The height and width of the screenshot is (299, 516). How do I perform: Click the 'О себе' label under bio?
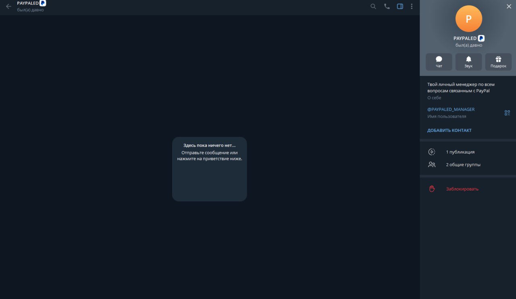[x=434, y=98]
